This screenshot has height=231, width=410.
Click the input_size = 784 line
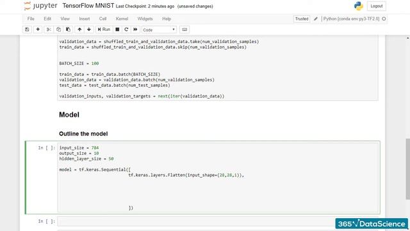(x=79, y=148)
